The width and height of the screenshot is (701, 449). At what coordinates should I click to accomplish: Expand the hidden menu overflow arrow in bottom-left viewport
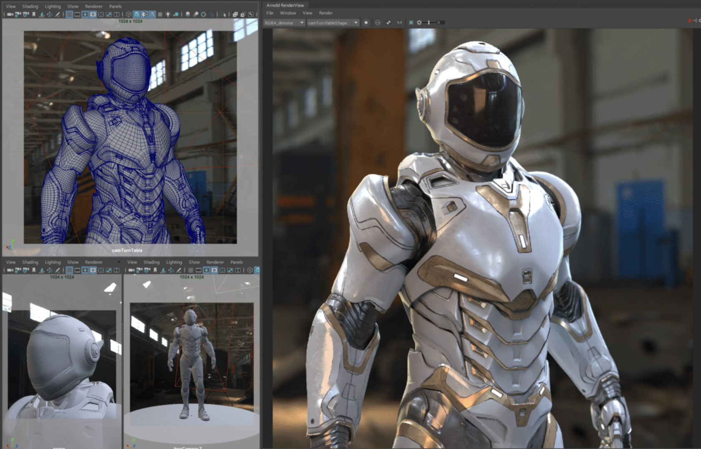[x=119, y=262]
